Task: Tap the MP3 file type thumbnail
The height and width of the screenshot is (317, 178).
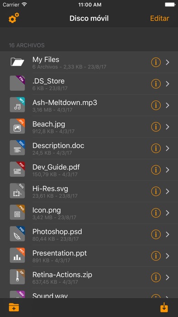Action: 17,104
